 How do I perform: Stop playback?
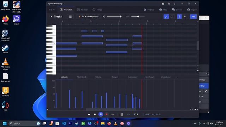[x=95, y=114]
